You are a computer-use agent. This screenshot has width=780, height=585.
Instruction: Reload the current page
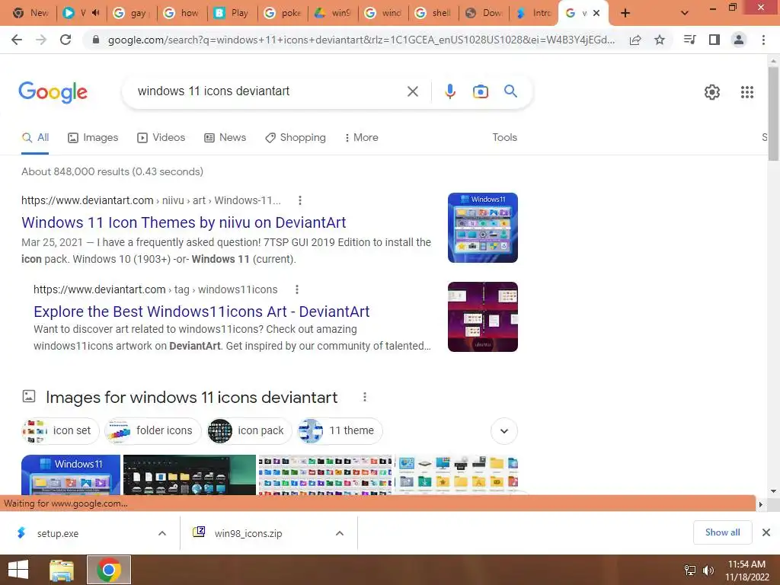66,40
